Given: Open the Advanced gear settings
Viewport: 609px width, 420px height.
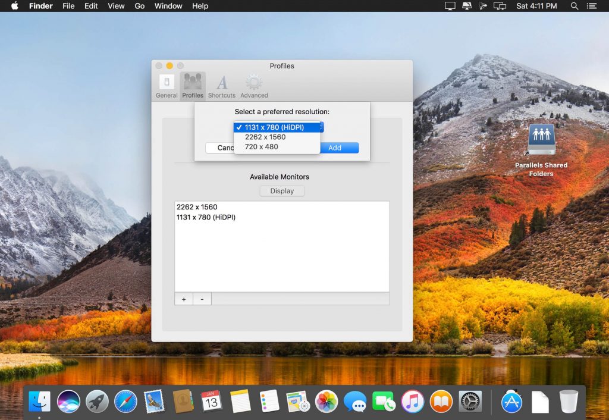Looking at the screenshot, I should pyautogui.click(x=254, y=86).
